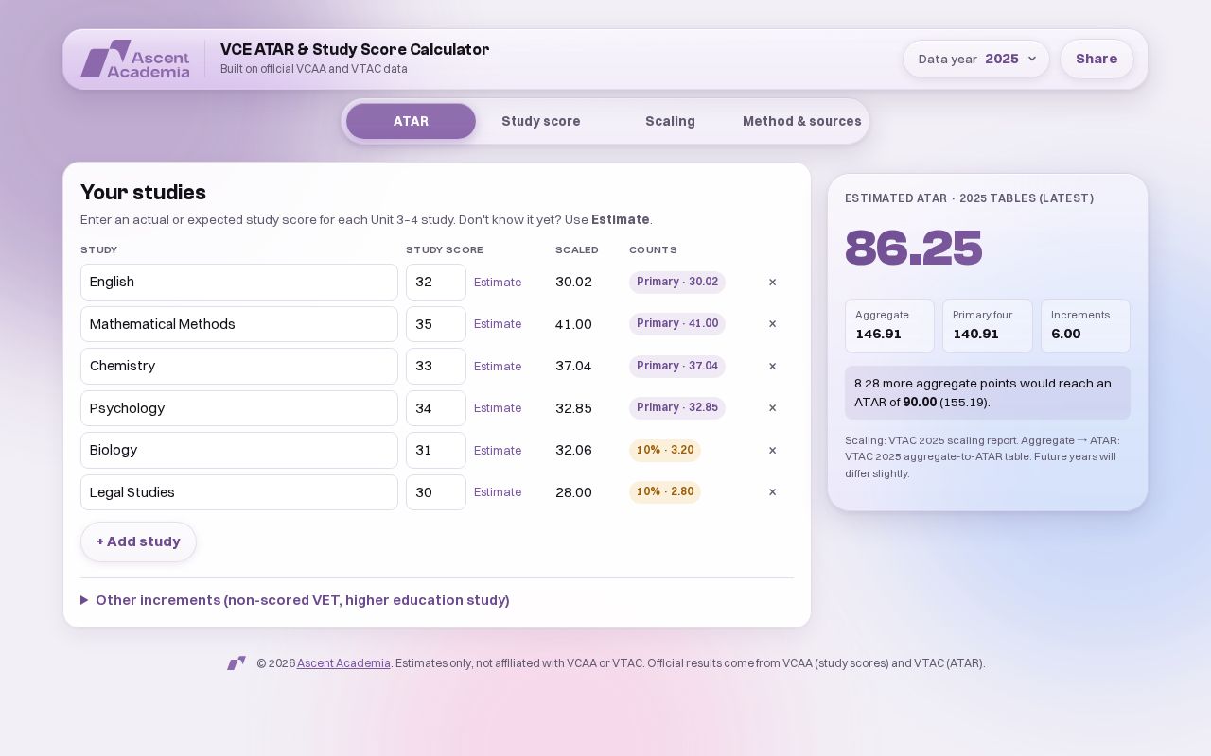
Task: Click the Mathematical Methods study name field
Action: pos(239,324)
